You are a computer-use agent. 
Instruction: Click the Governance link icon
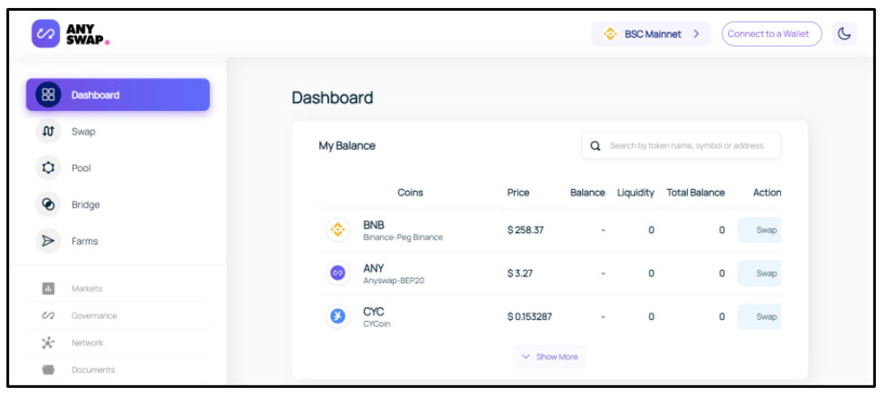(48, 315)
